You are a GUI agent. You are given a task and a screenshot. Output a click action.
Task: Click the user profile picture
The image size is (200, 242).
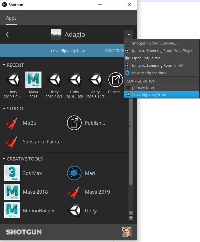click(127, 232)
